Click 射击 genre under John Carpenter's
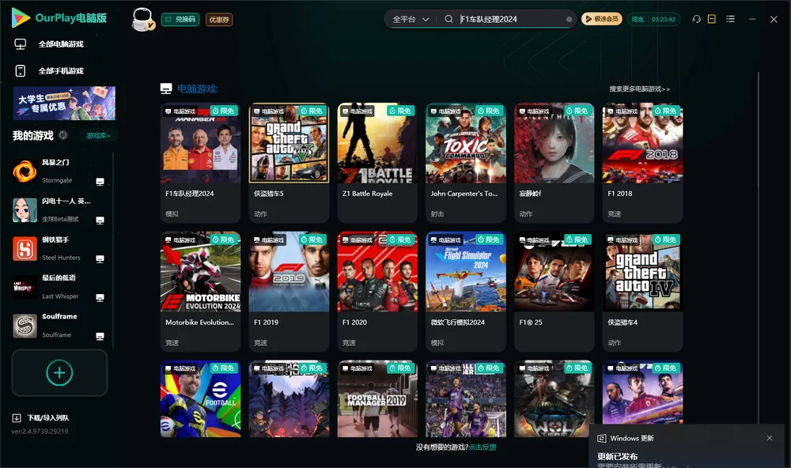Screen dimensions: 791x468 click(437, 213)
